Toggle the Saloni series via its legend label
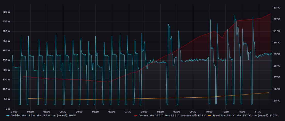This screenshot has width=285, height=121. [216, 116]
